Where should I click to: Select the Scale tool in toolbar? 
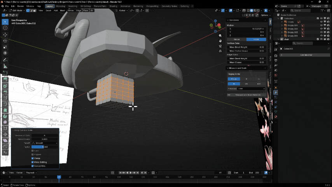point(5,47)
